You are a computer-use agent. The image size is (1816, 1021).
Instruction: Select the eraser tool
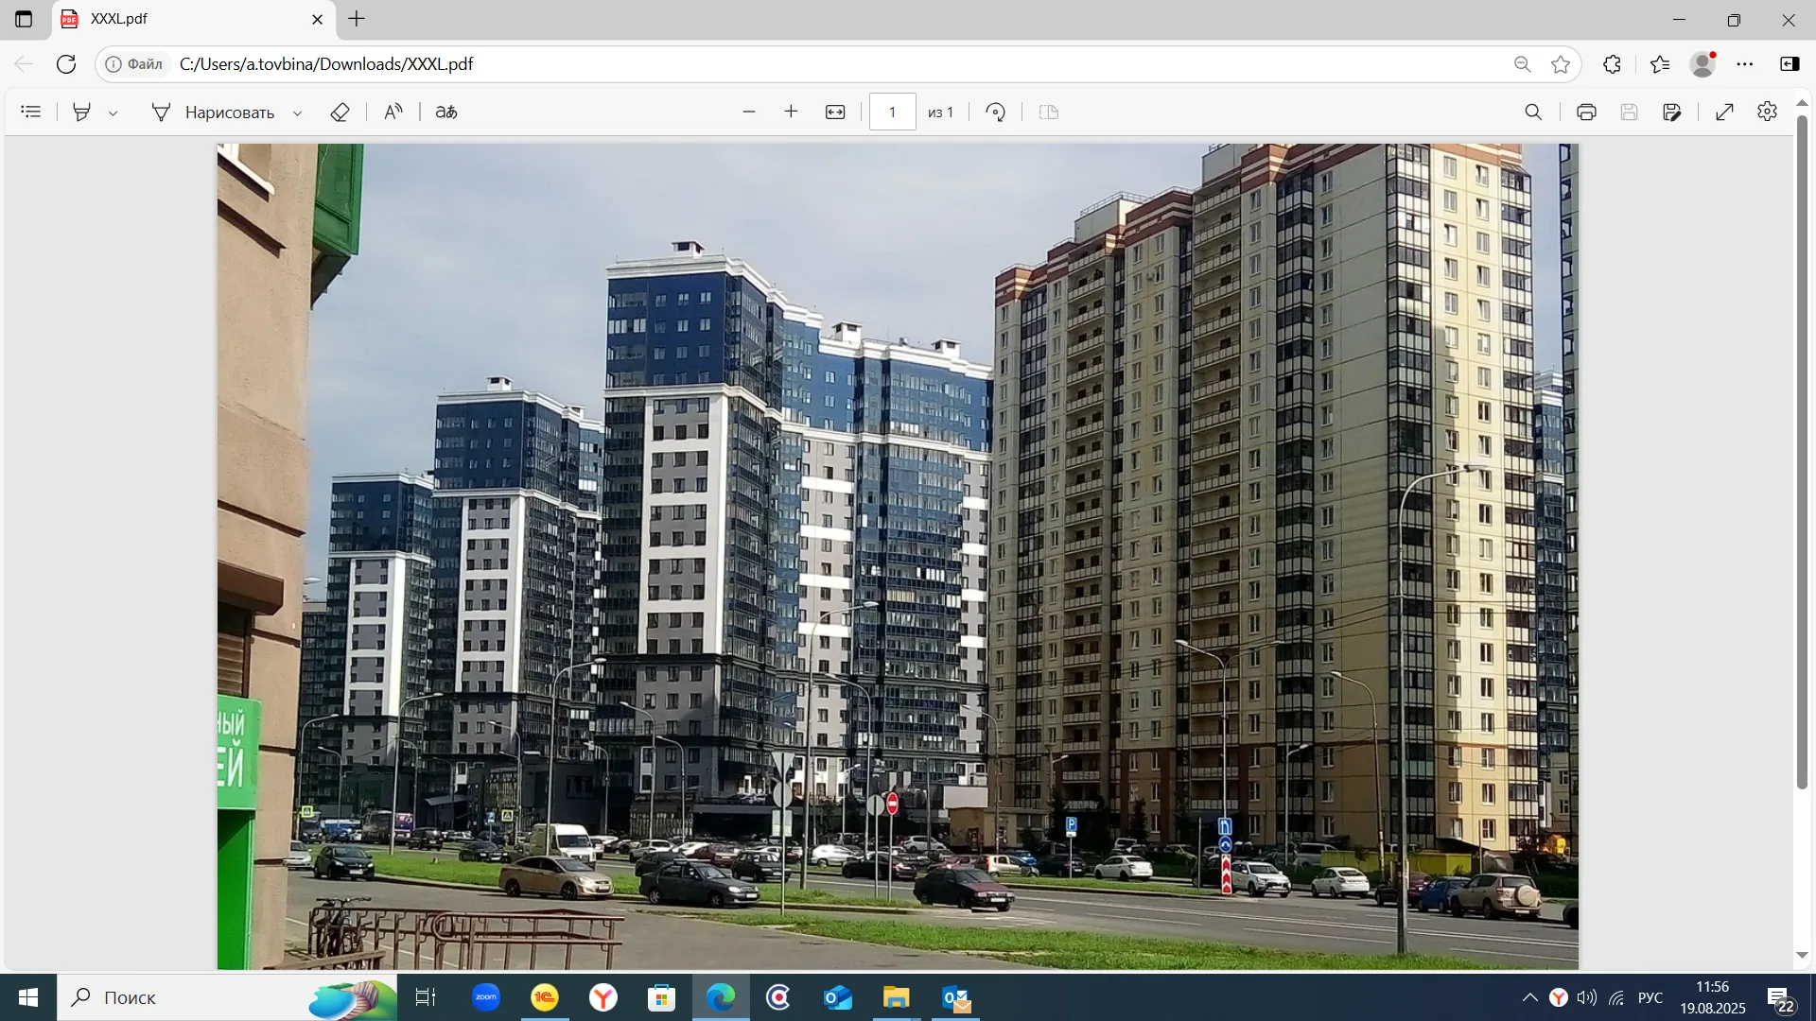click(x=340, y=112)
